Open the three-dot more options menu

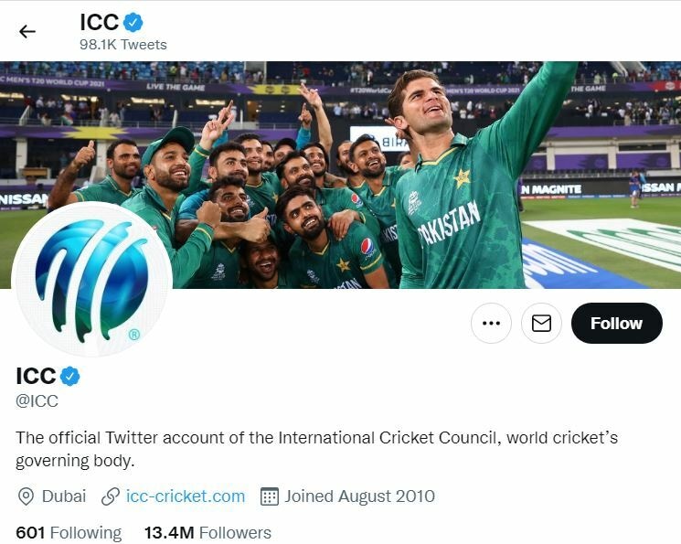[x=491, y=324]
